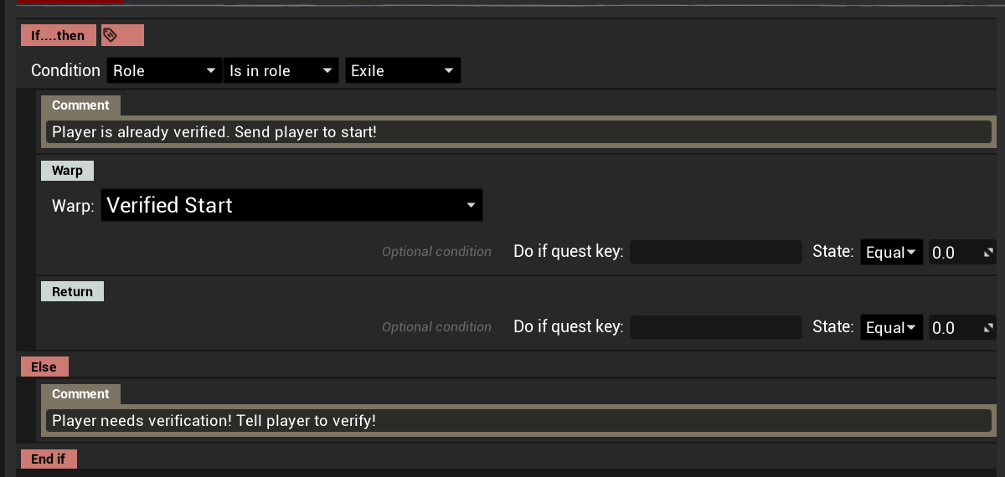Select the Warp action header

pos(67,171)
